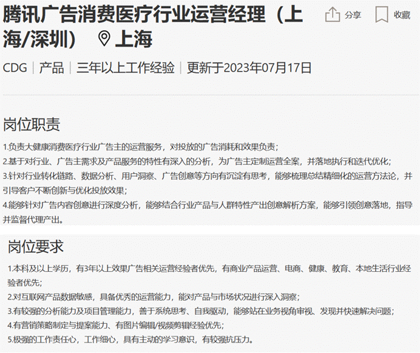
Task: Click the 收藏 label
Action: point(402,15)
